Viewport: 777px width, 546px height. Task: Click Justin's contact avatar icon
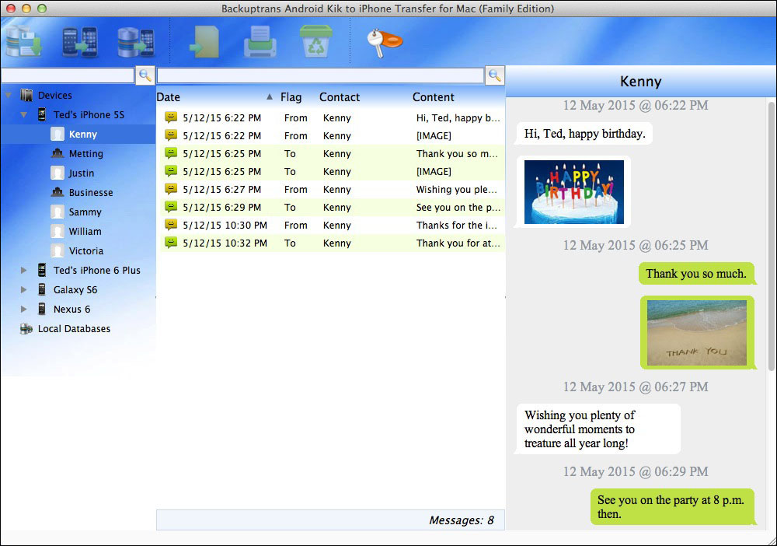57,173
